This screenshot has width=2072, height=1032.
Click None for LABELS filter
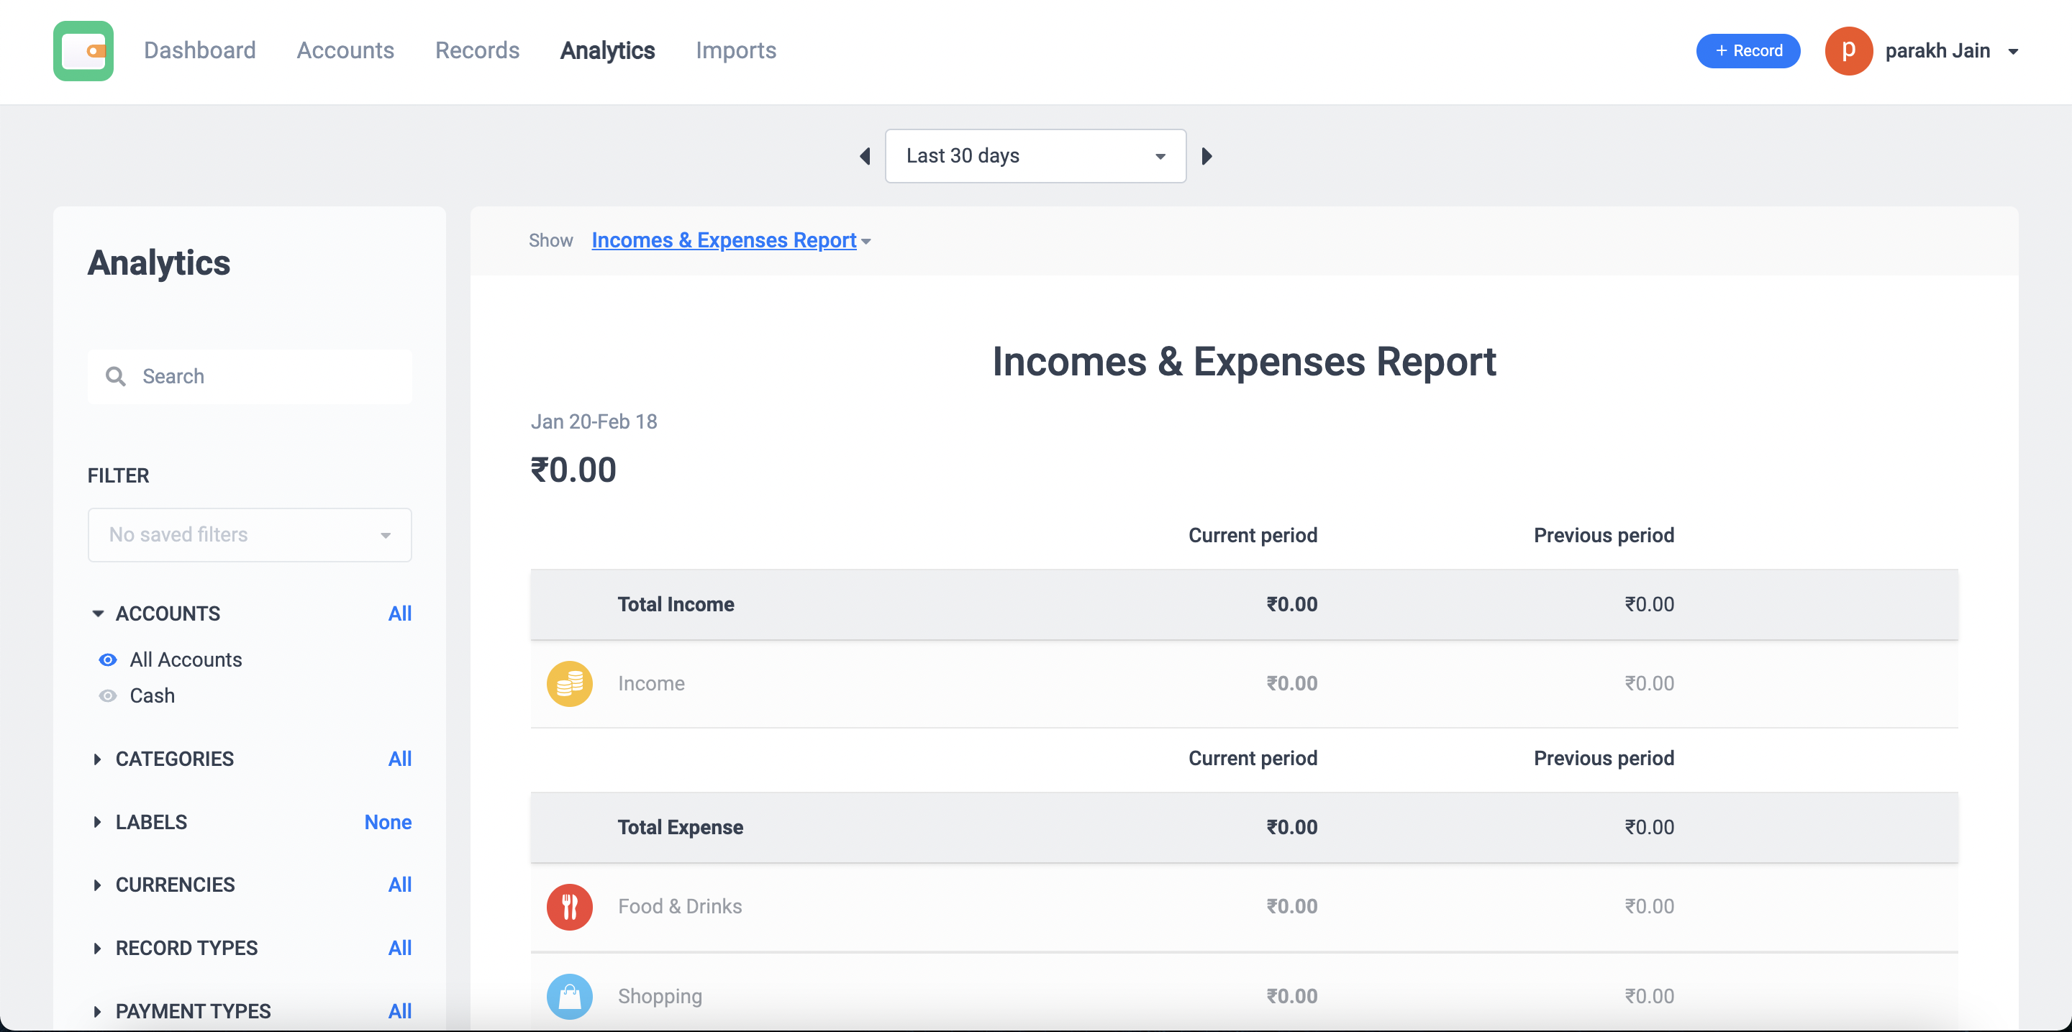388,822
